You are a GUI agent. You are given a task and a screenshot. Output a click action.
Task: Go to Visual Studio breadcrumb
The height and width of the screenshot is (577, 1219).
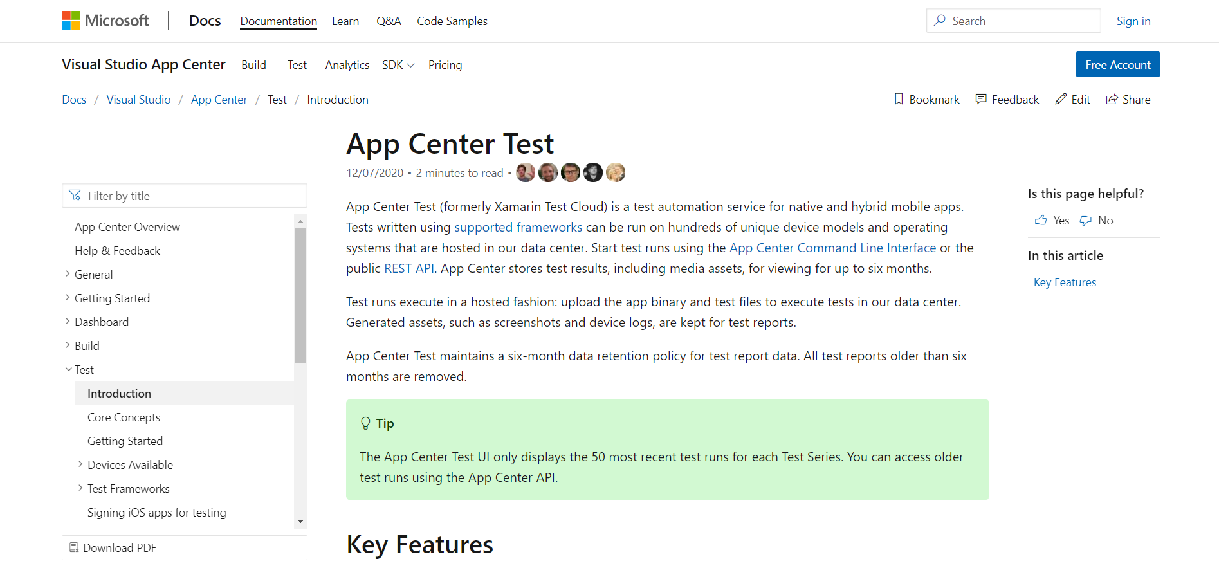[x=138, y=100]
